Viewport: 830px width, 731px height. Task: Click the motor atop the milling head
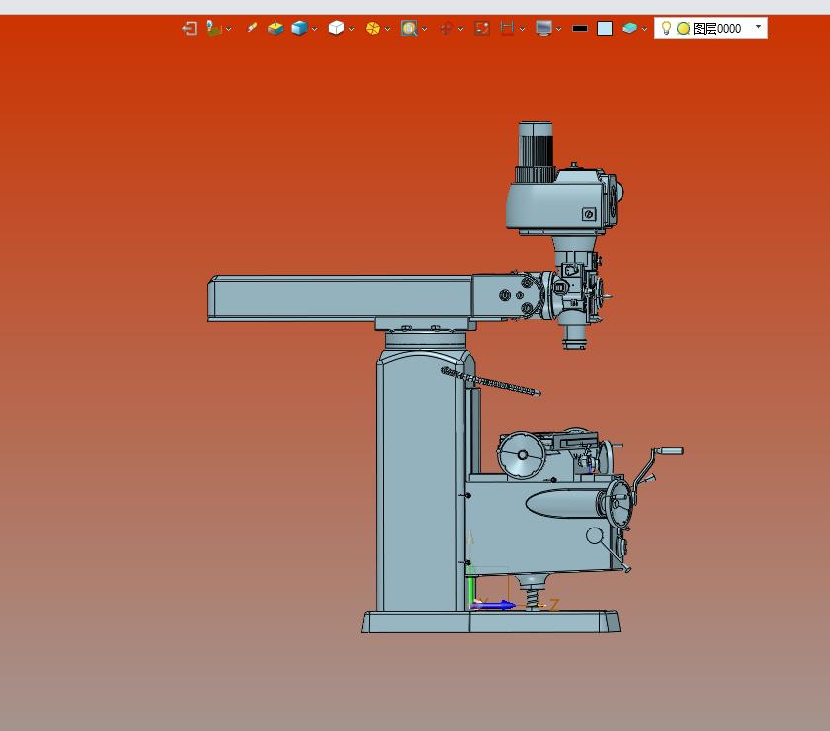[x=536, y=151]
